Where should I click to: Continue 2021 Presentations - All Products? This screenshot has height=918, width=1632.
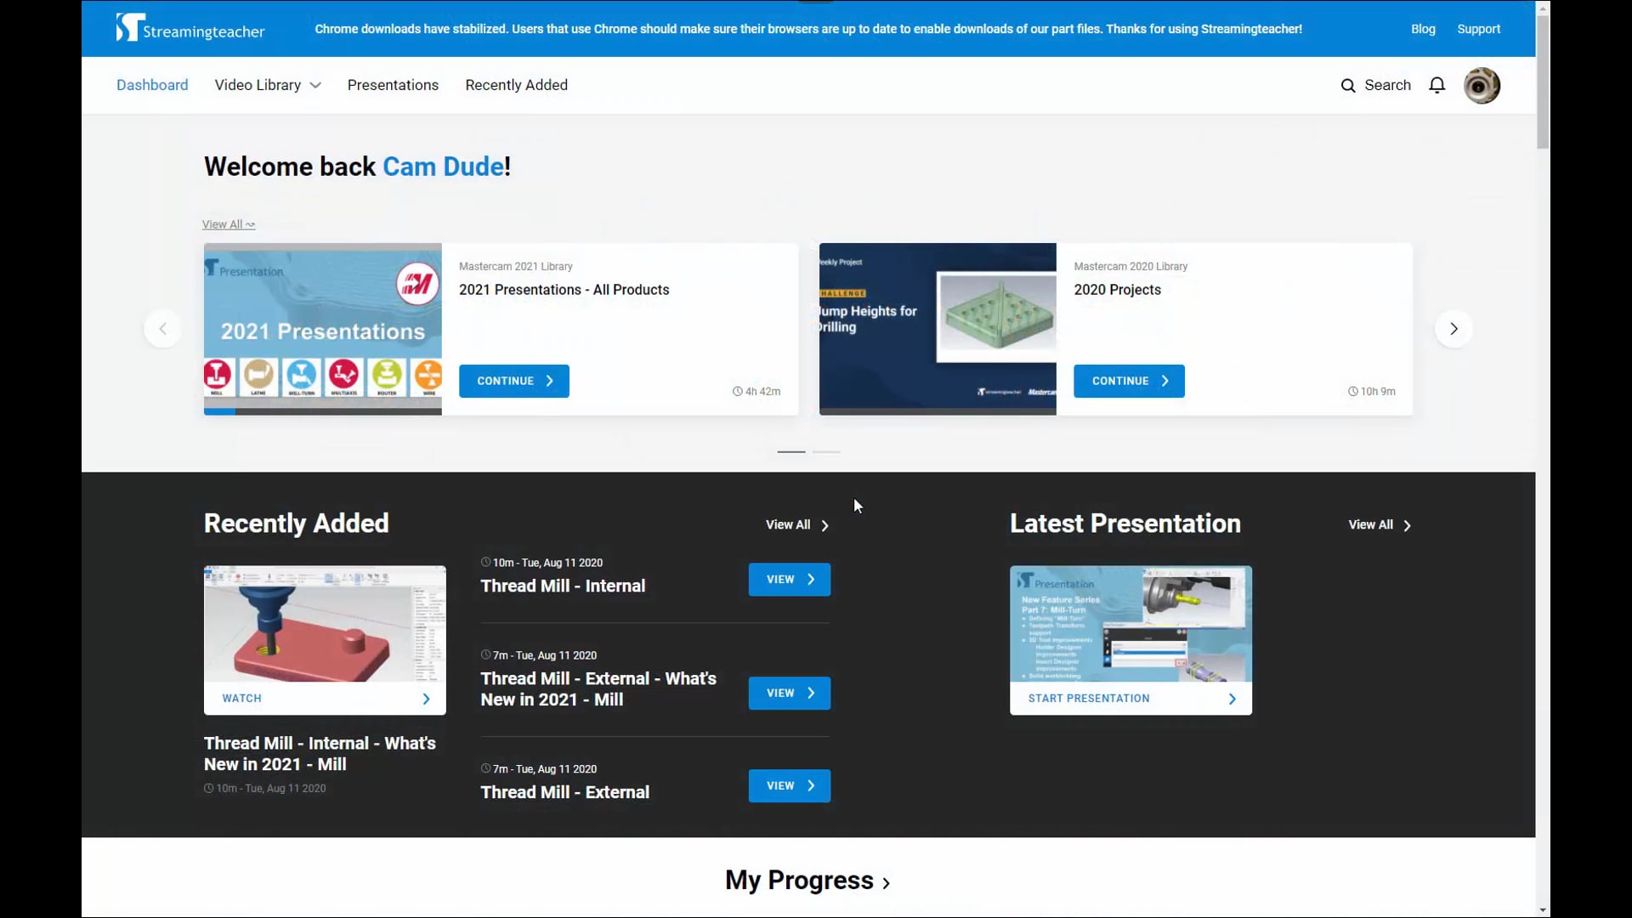[x=514, y=381]
